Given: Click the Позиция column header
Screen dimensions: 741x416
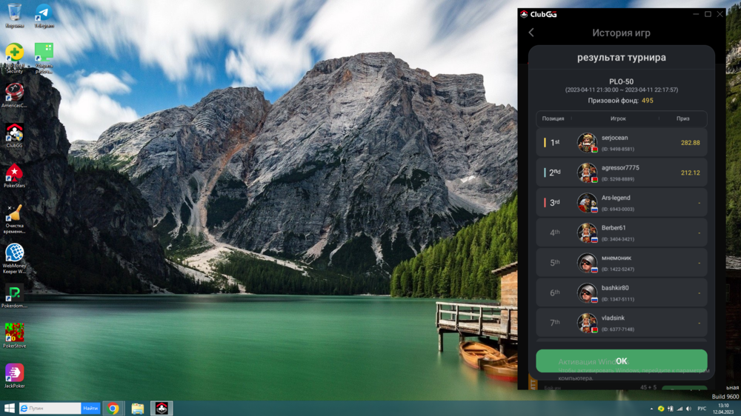Looking at the screenshot, I should point(553,118).
